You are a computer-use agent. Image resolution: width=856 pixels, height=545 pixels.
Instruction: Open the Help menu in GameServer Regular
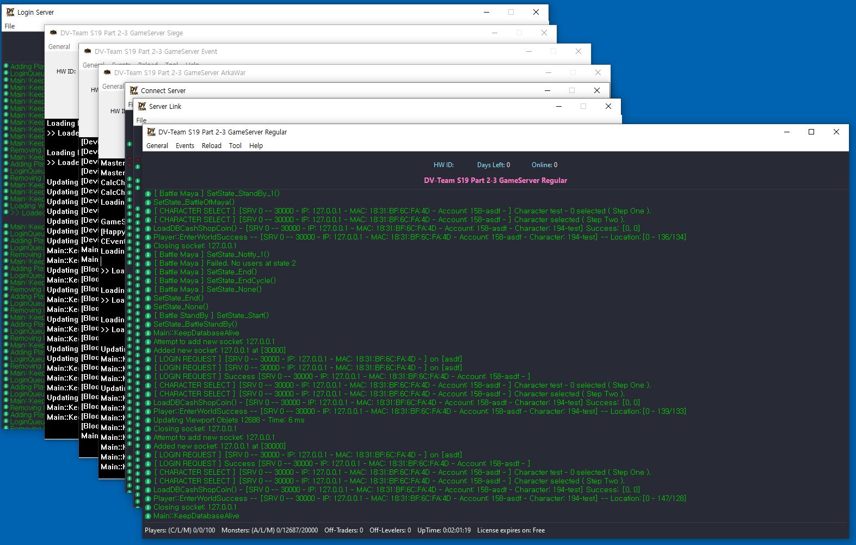[256, 146]
